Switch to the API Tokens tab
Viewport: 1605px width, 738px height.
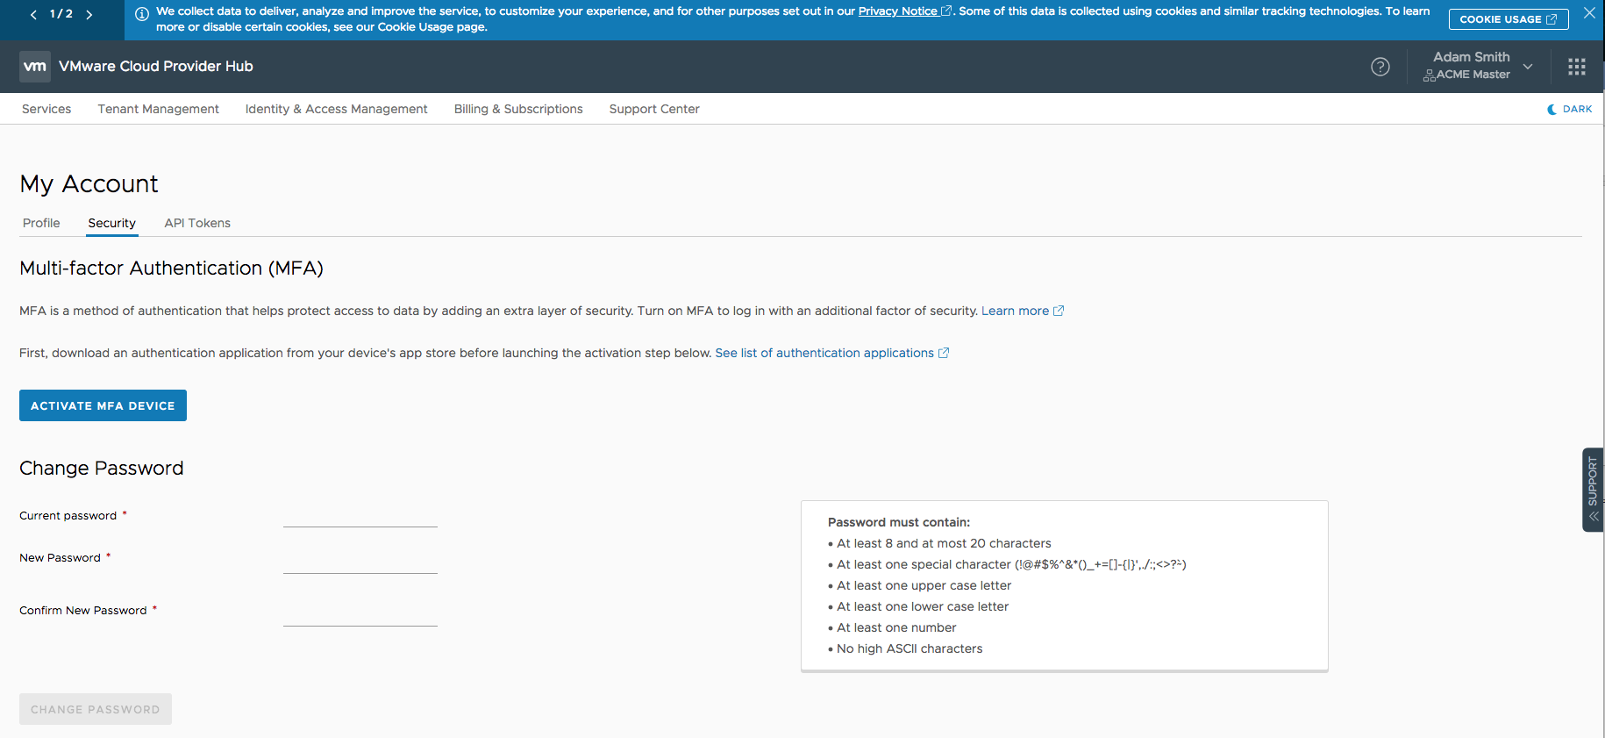pos(197,223)
